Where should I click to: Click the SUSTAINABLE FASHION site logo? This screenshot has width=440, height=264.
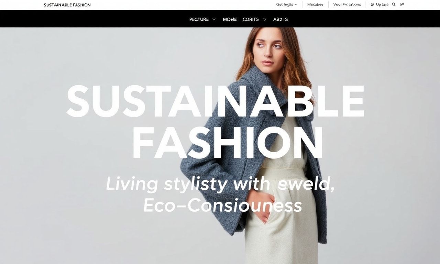tap(67, 5)
